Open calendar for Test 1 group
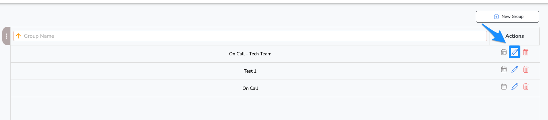Image resolution: width=548 pixels, height=120 pixels. pyautogui.click(x=504, y=69)
